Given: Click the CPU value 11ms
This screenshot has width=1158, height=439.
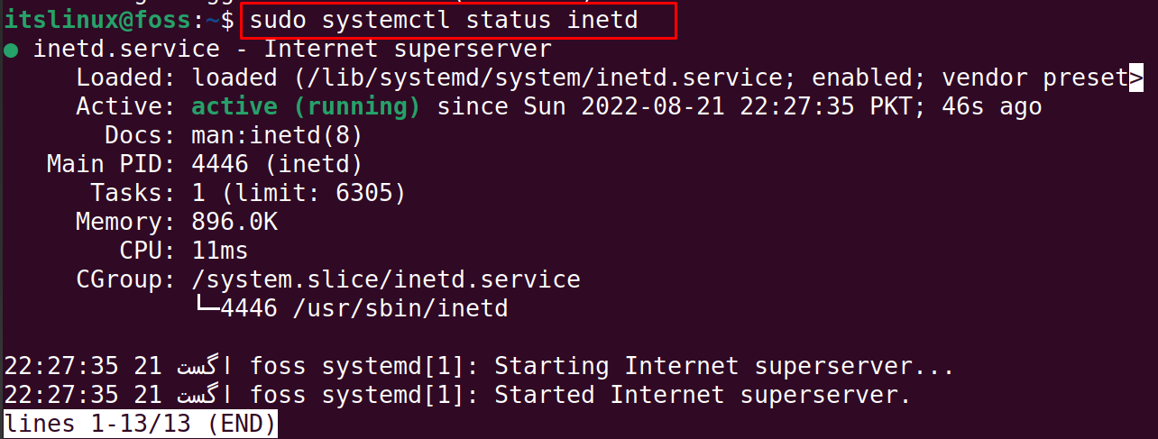Looking at the screenshot, I should [x=220, y=252].
